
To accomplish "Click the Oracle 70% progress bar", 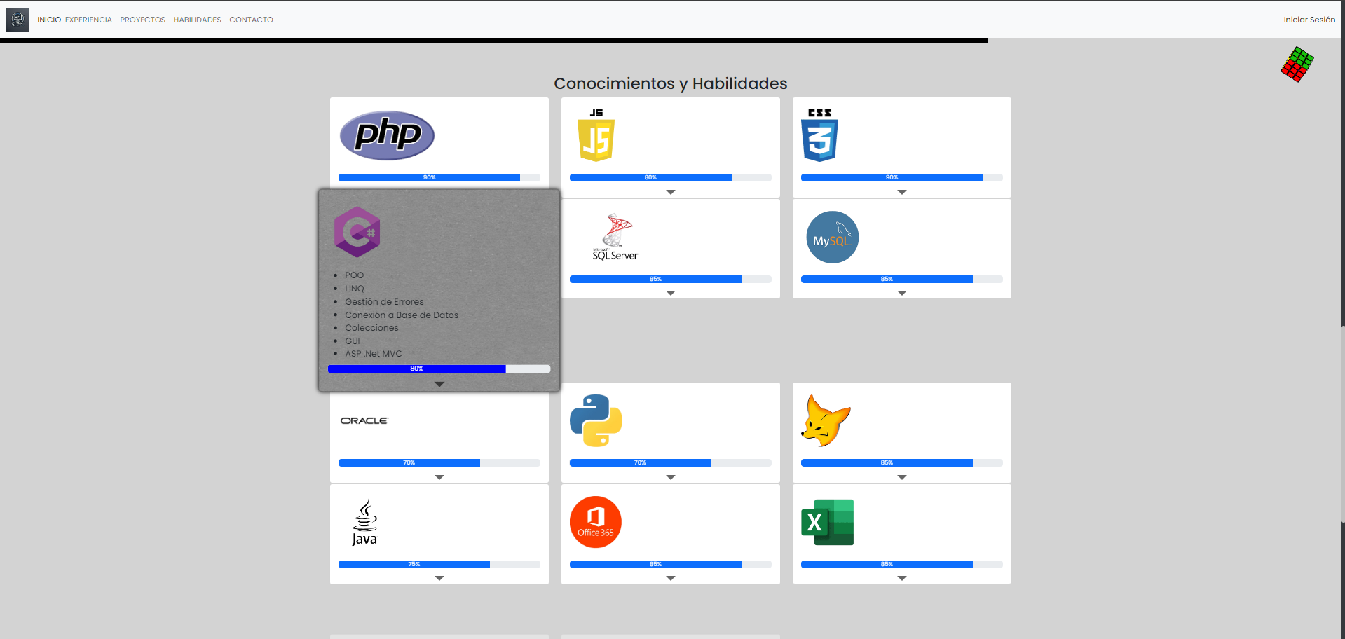I will click(439, 463).
